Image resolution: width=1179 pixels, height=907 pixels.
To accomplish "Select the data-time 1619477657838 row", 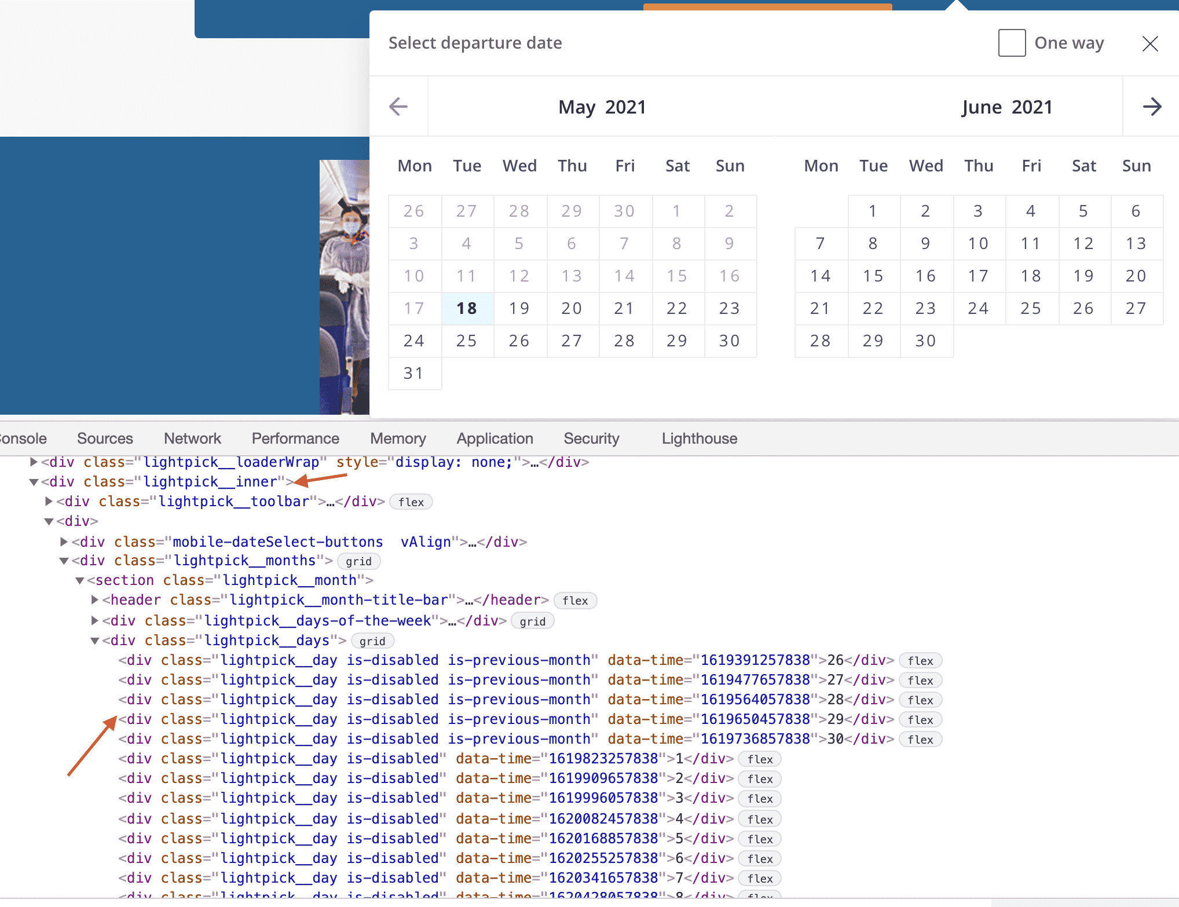I will coord(506,680).
